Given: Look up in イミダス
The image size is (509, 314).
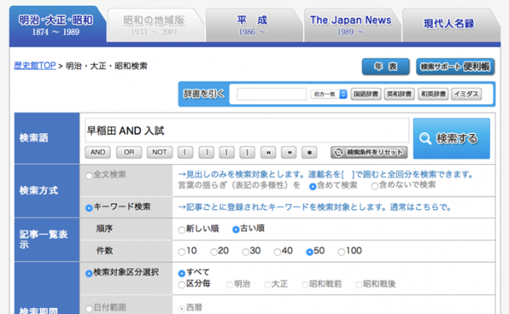Looking at the screenshot, I should pyautogui.click(x=466, y=94).
